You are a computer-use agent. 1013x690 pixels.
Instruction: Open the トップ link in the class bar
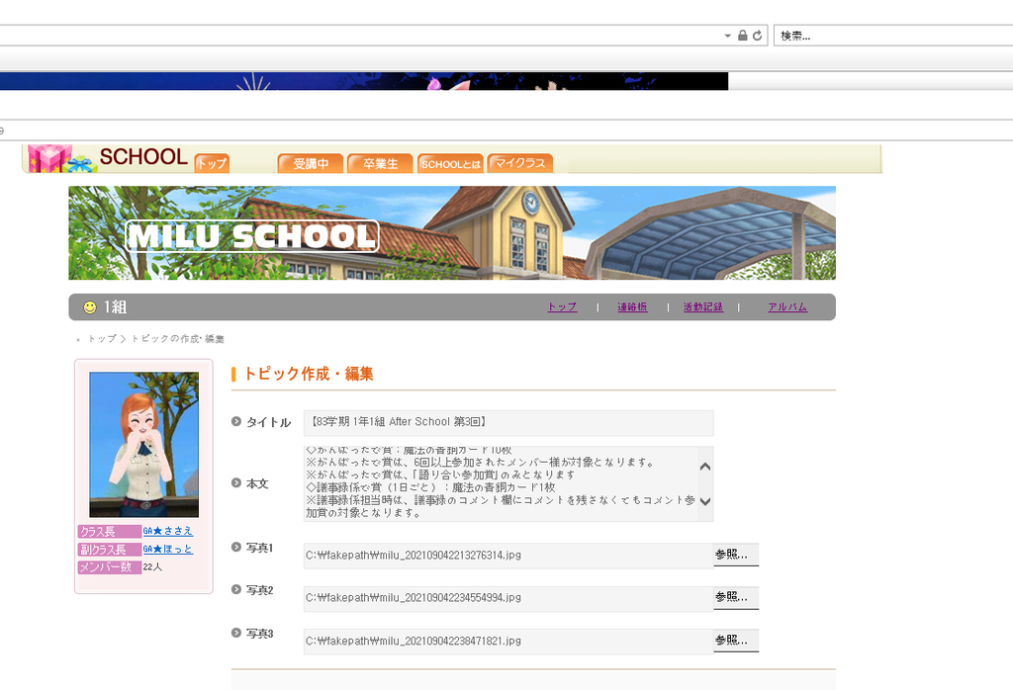coord(562,307)
